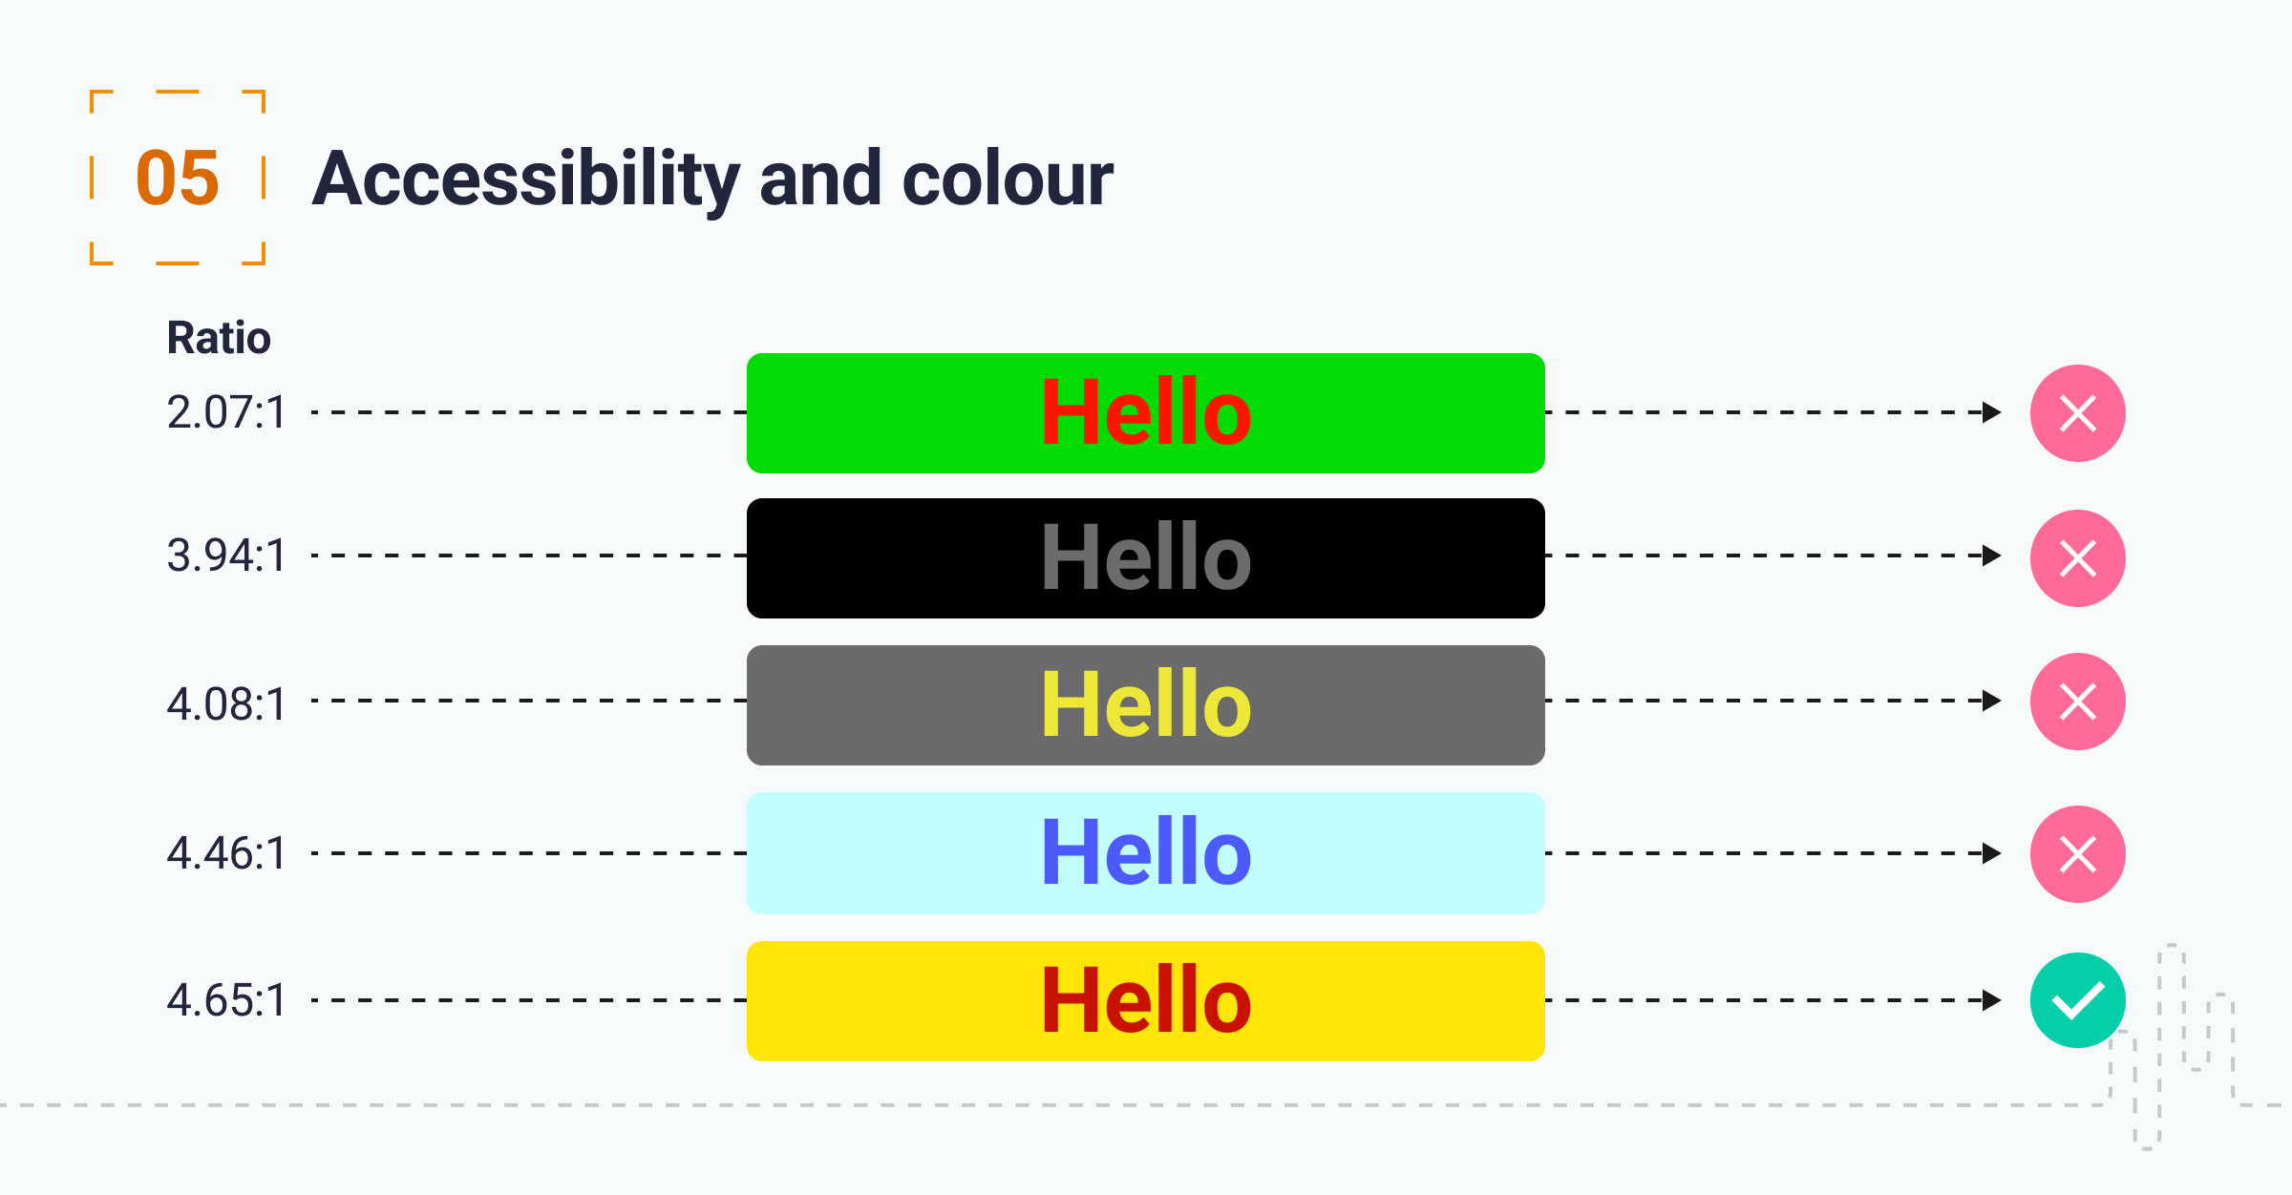Select the grey swatch with yellow Hello
Image resolution: width=2292 pixels, height=1195 pixels.
(1145, 705)
